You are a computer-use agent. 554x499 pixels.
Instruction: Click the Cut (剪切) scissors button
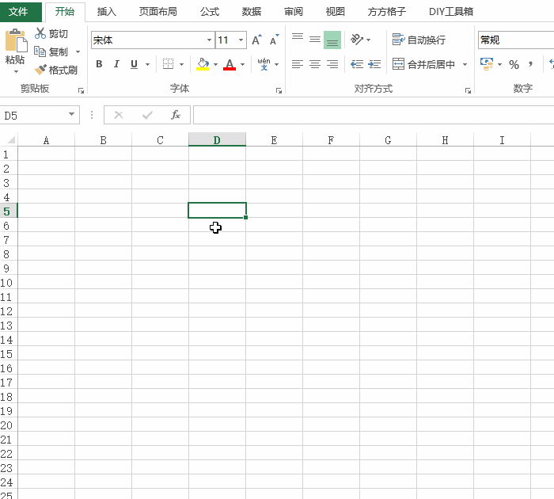pos(51,33)
